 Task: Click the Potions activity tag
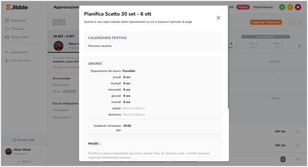(x=243, y=7)
